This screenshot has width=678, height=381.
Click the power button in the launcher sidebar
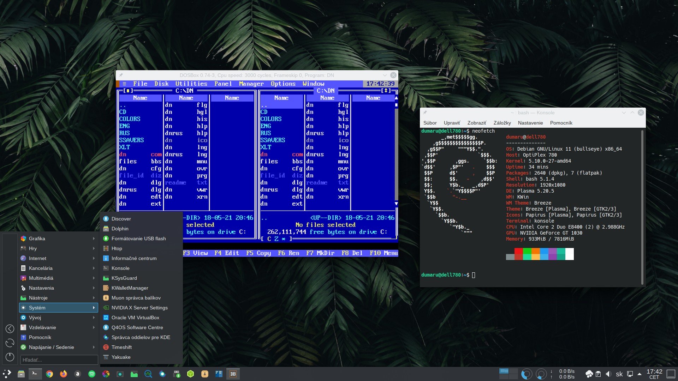pos(10,357)
